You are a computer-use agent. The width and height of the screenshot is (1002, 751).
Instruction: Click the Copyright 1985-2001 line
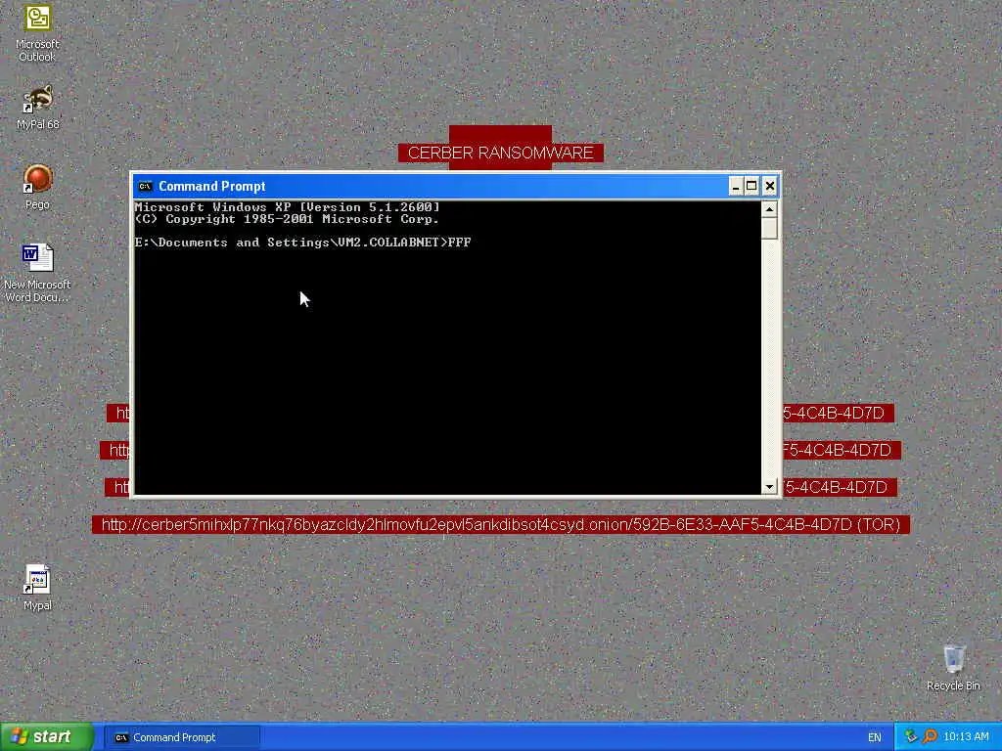click(x=287, y=219)
